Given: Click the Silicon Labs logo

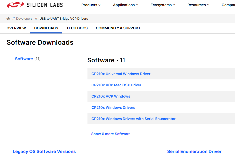Looking at the screenshot, I should click(35, 5).
